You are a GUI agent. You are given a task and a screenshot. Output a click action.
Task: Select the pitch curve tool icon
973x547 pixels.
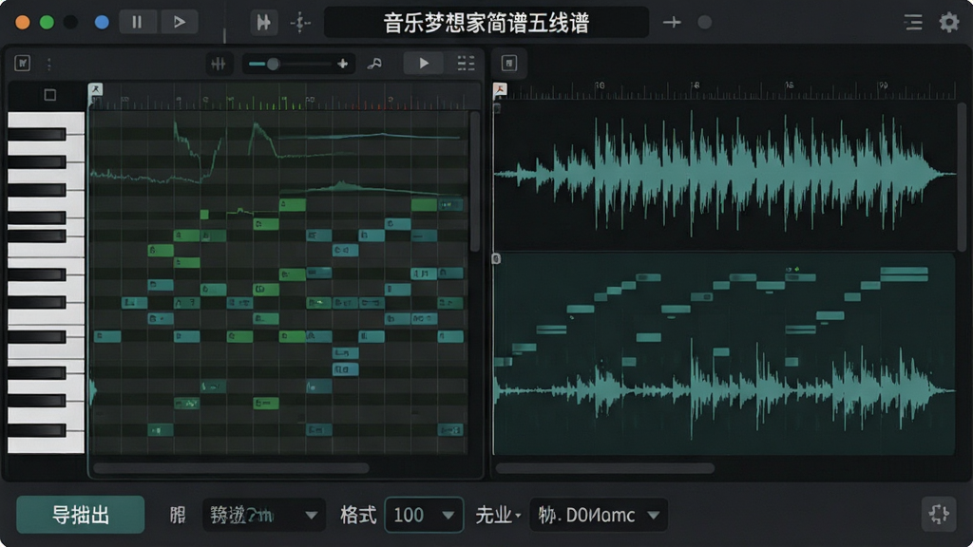(374, 64)
